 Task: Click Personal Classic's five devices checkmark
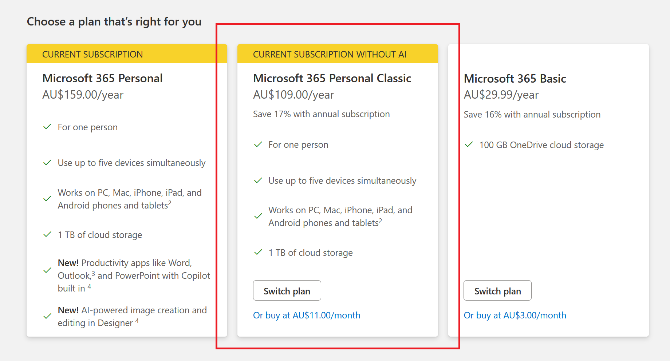[258, 181]
